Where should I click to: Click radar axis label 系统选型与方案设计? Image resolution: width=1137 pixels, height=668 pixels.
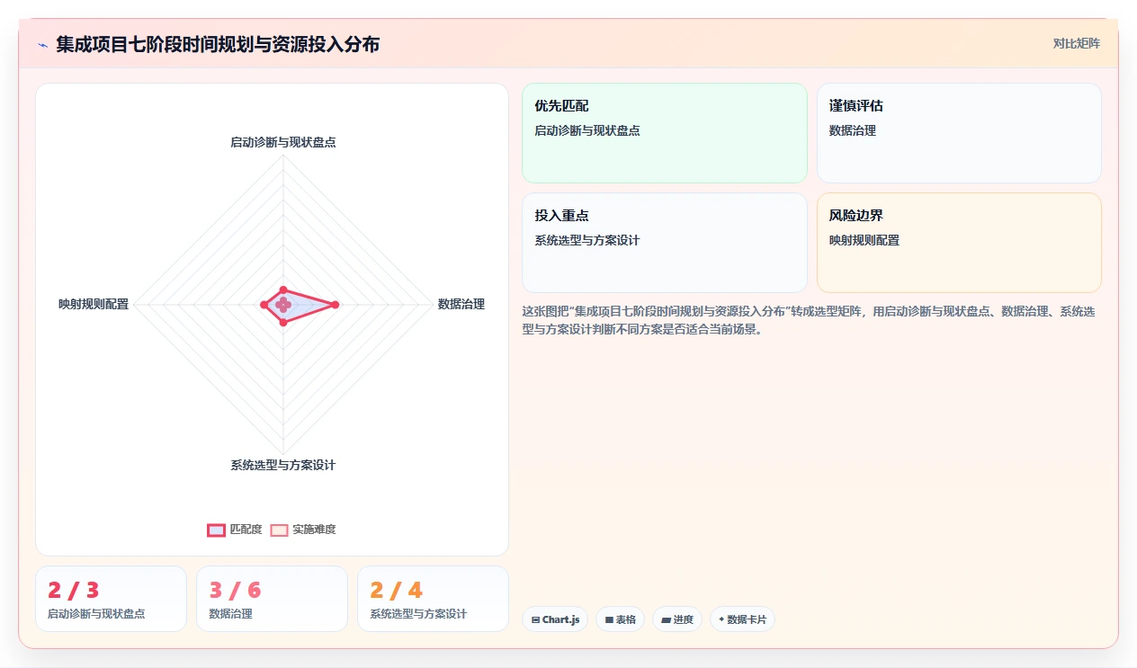tap(283, 465)
